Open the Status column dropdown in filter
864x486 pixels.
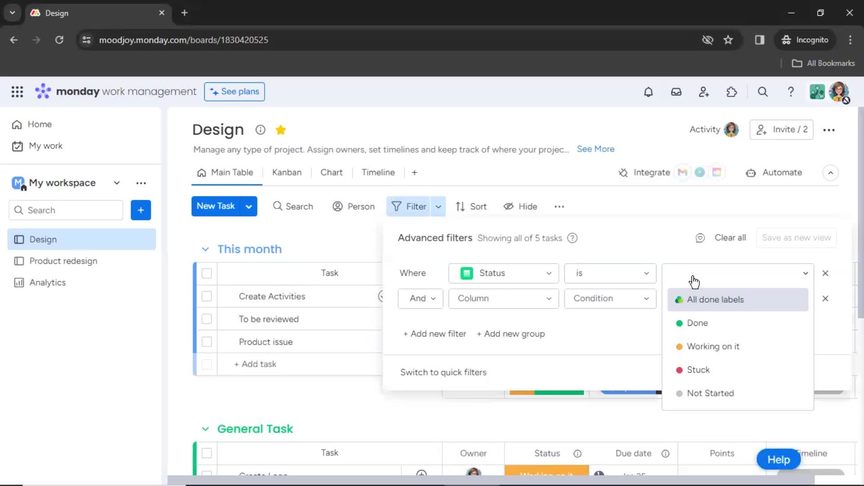point(504,273)
